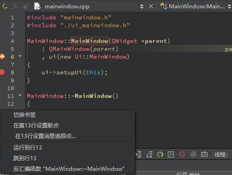Click the yellow current-line arrow at line 6
The image size is (232, 175).
click(2, 56)
